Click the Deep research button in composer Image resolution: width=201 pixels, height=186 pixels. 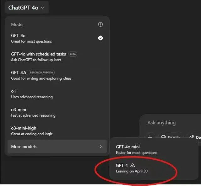click(x=195, y=137)
